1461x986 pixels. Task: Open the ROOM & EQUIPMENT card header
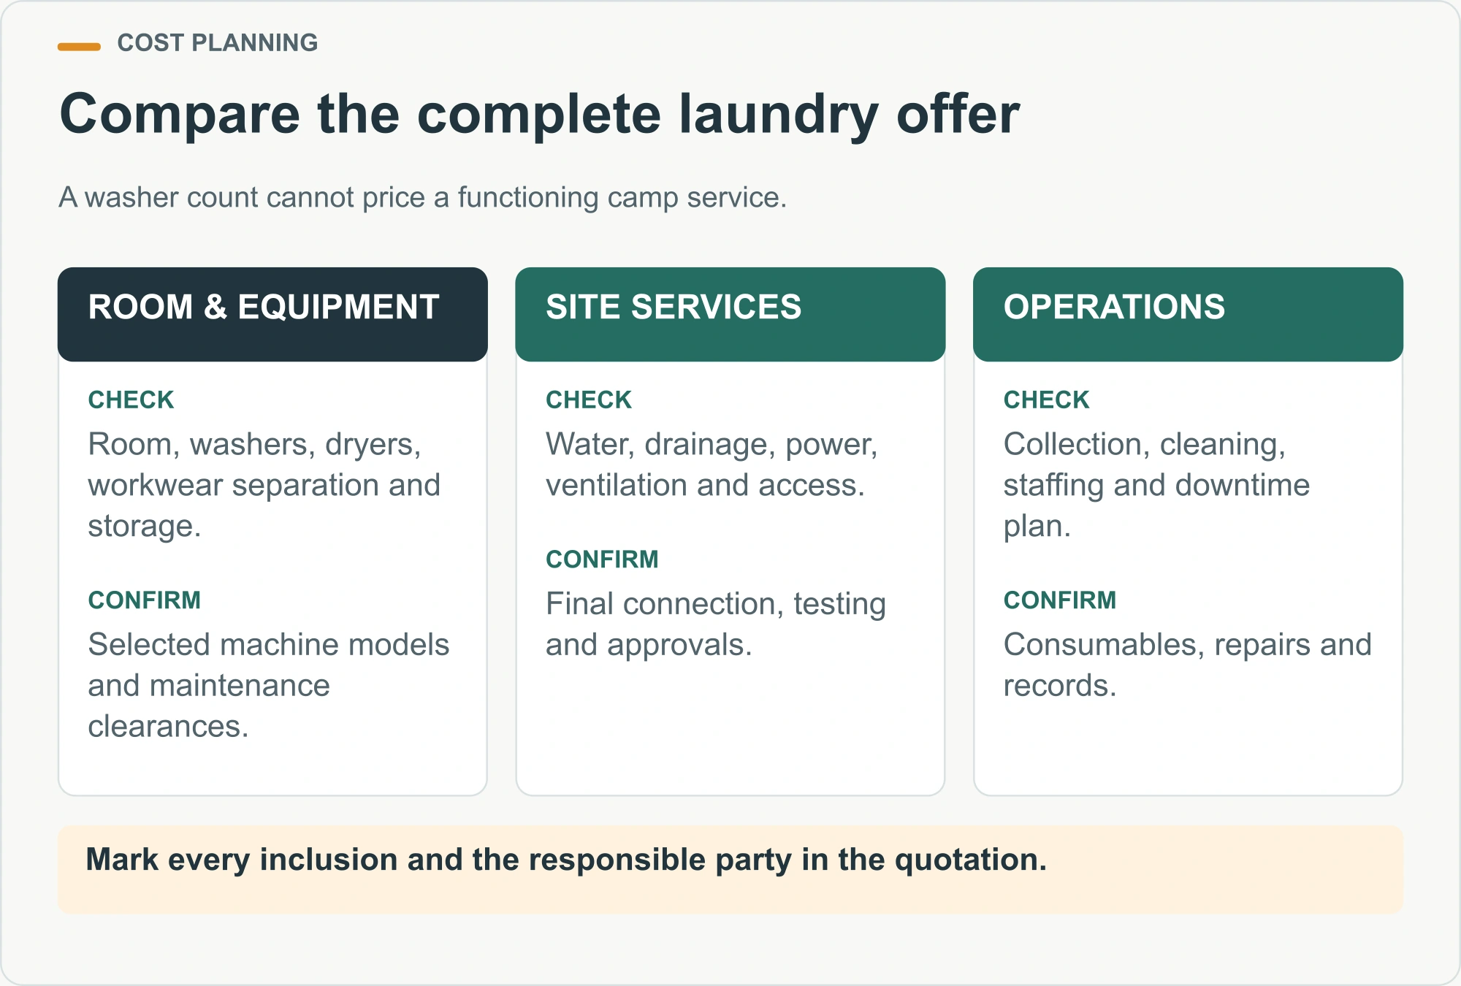coord(272,314)
